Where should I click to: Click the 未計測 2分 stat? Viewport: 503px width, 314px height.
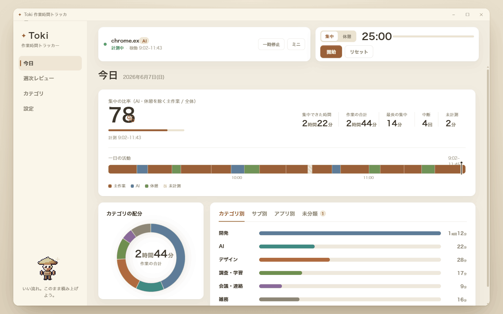point(452,120)
